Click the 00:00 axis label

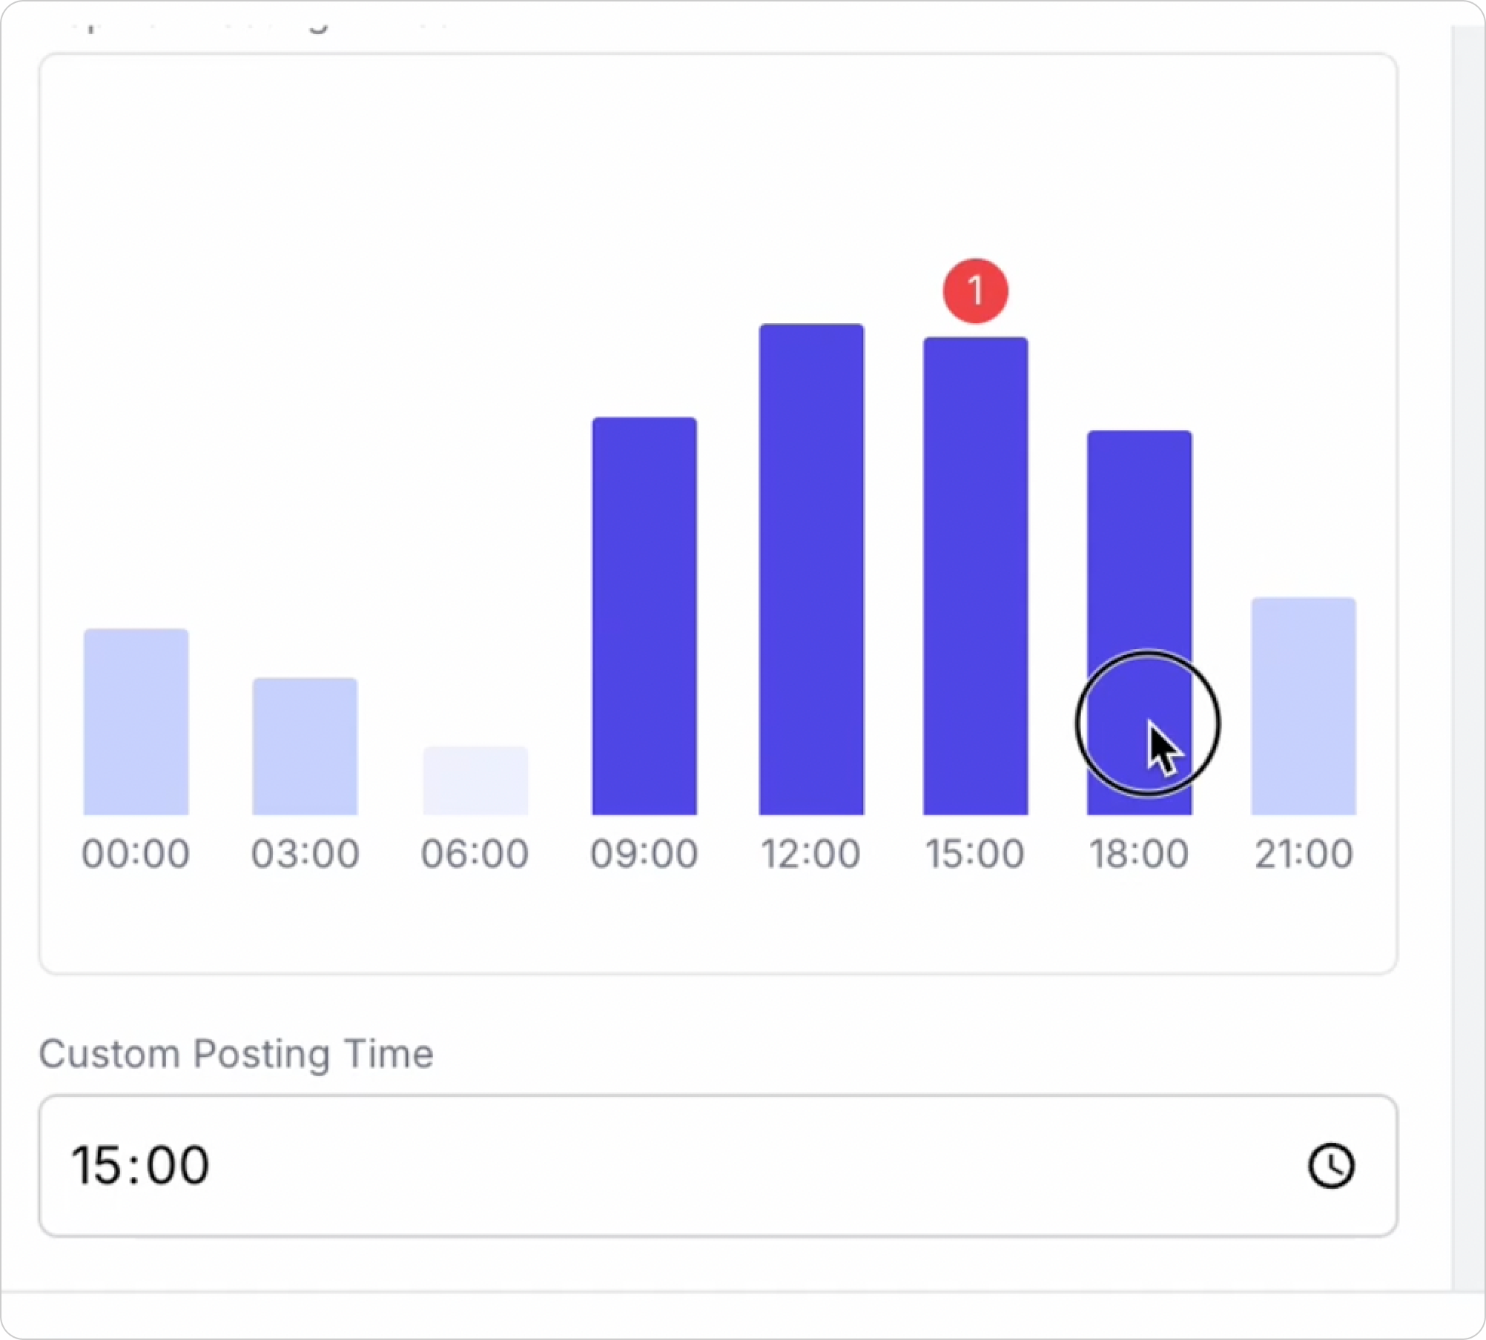click(136, 854)
